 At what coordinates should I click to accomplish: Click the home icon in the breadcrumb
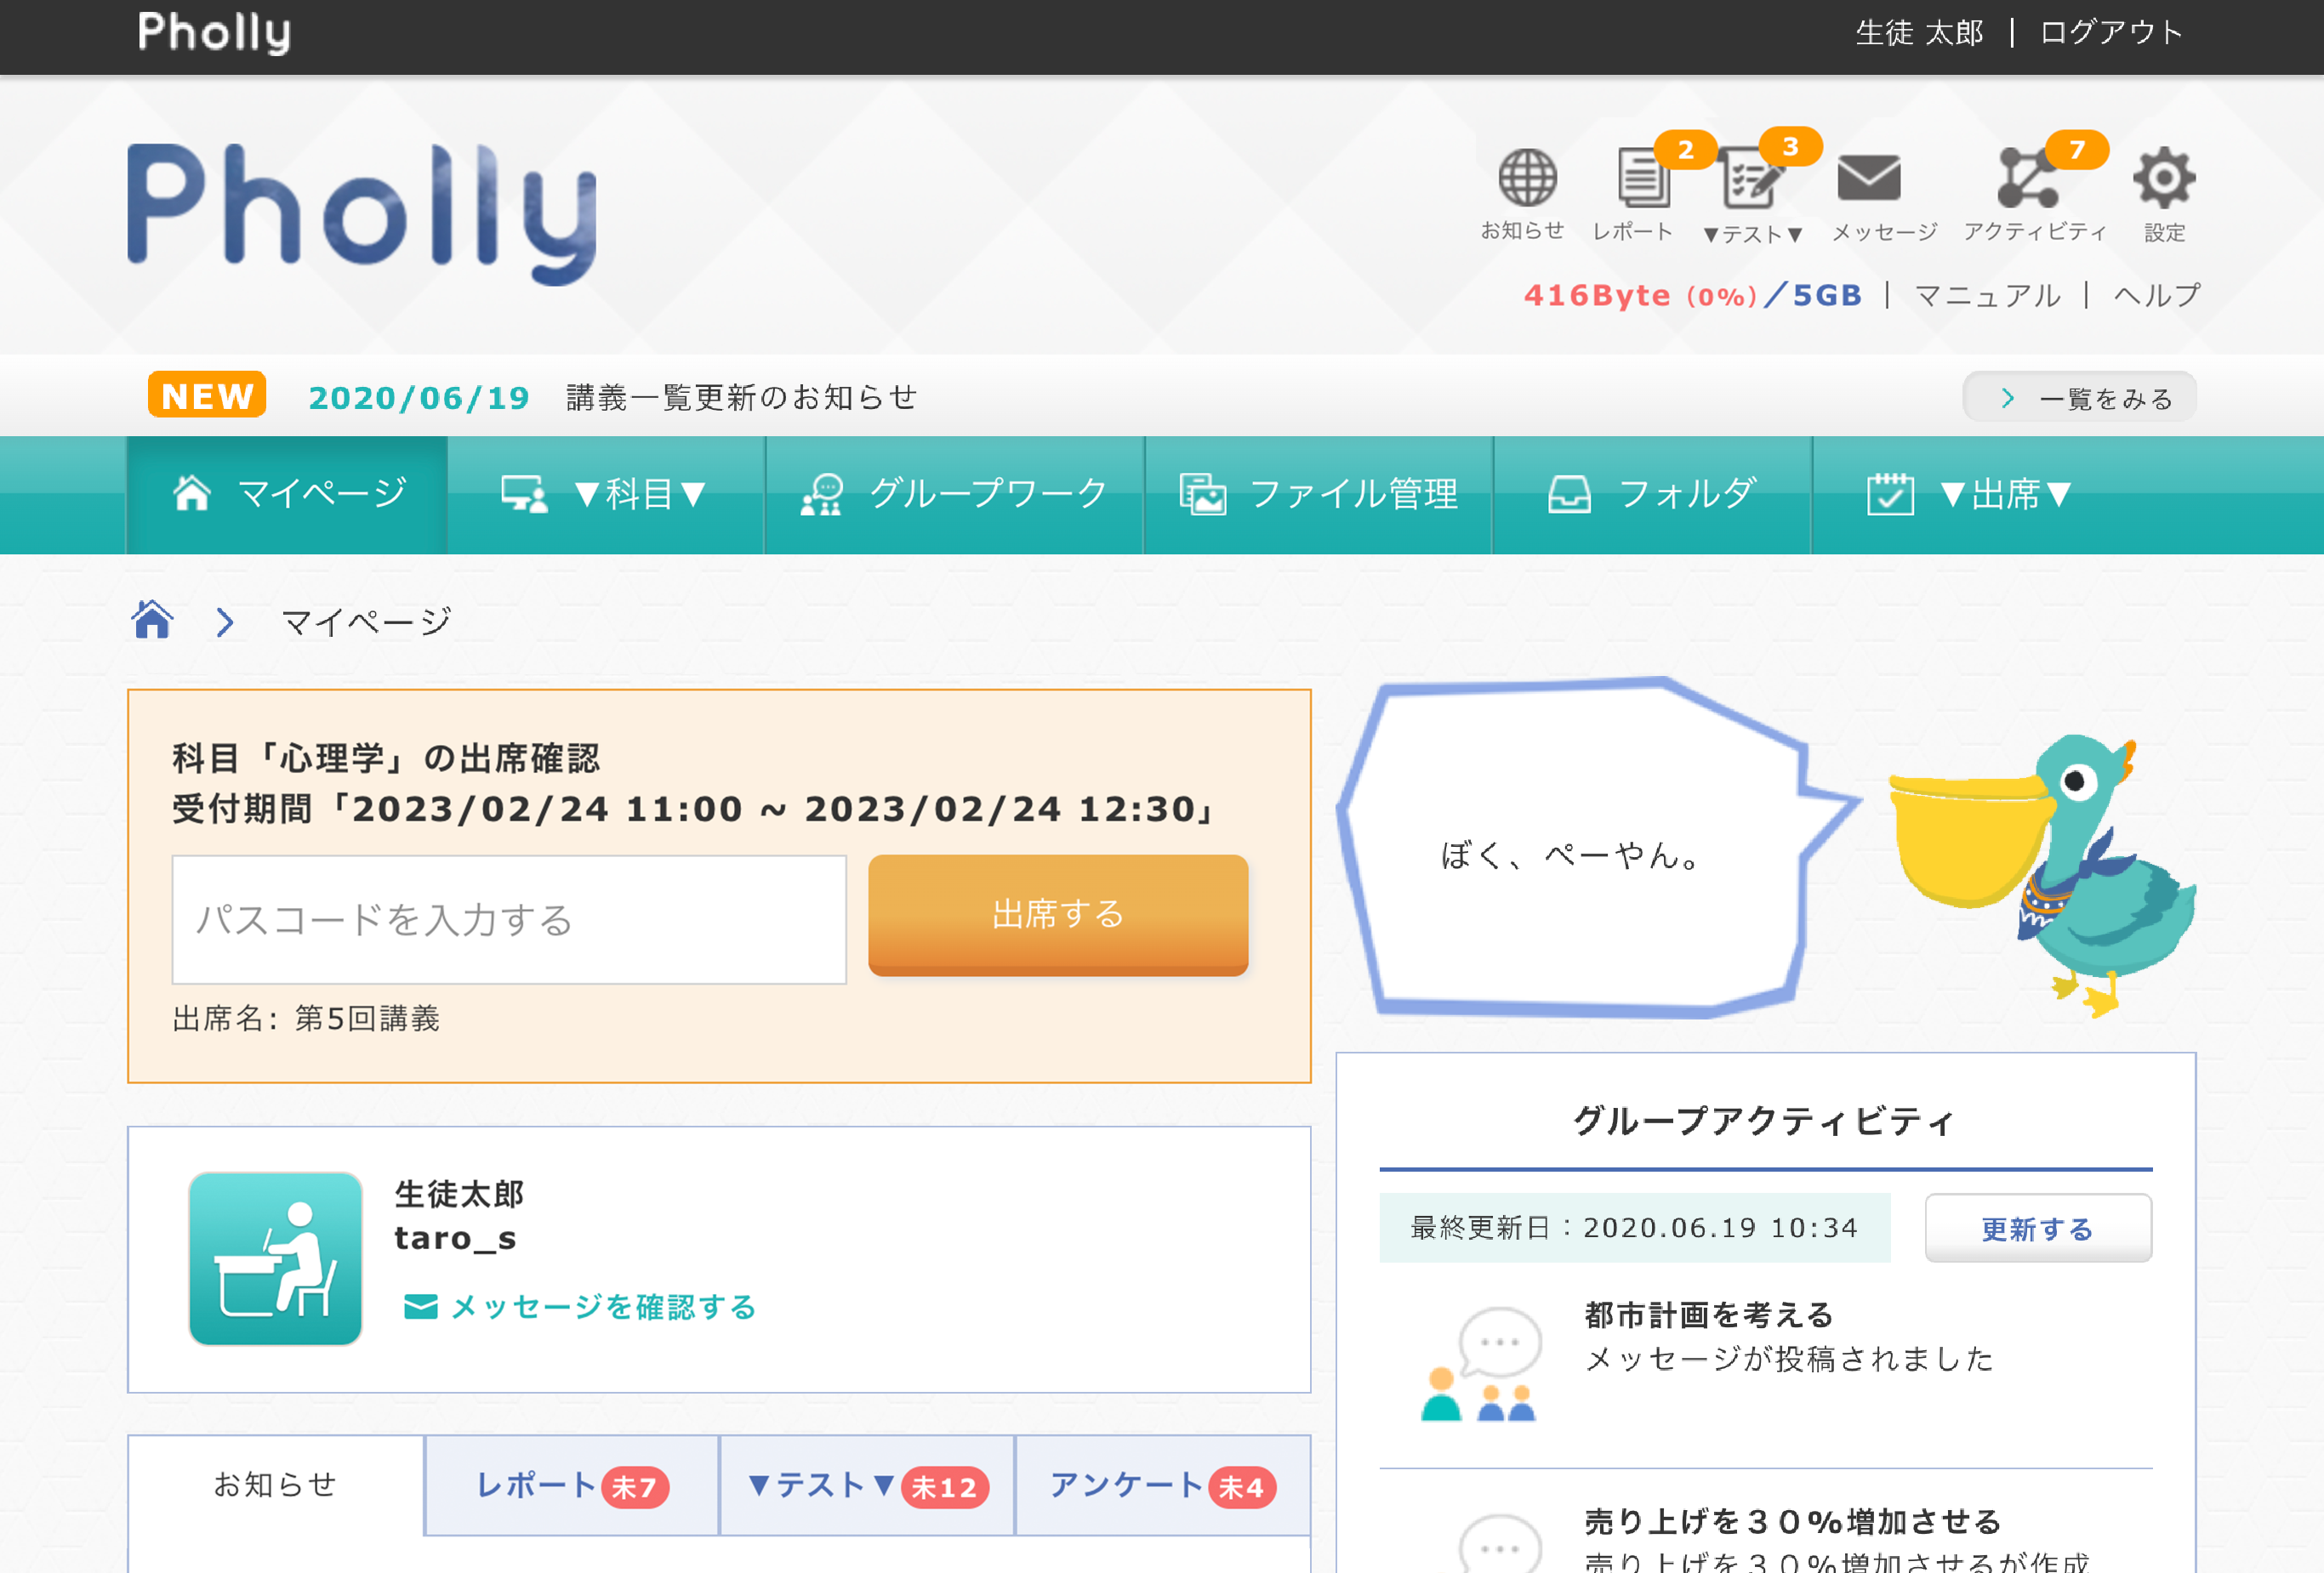(152, 621)
